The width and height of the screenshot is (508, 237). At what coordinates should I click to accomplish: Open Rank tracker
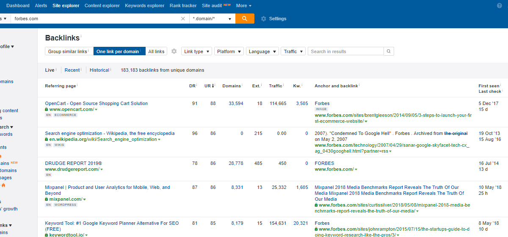point(183,5)
